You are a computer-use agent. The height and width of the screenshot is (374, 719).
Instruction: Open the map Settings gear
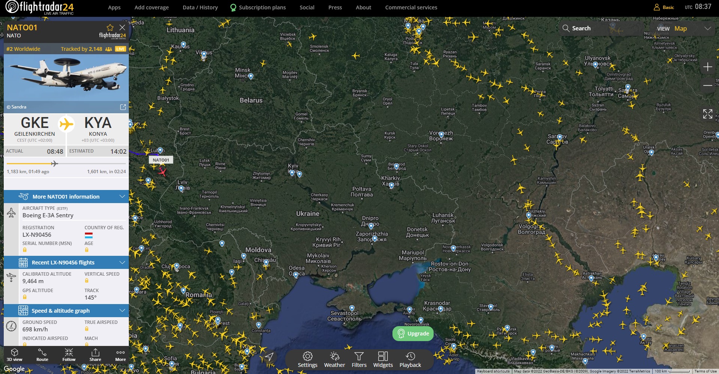(307, 359)
